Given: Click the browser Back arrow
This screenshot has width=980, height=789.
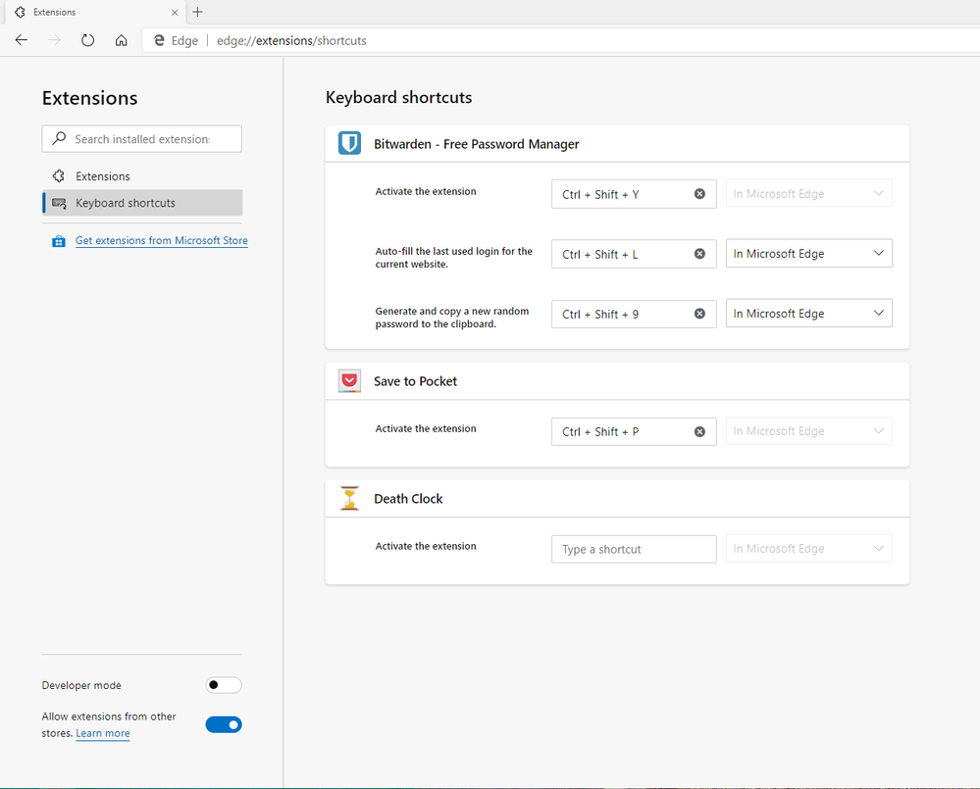Looking at the screenshot, I should tap(22, 40).
